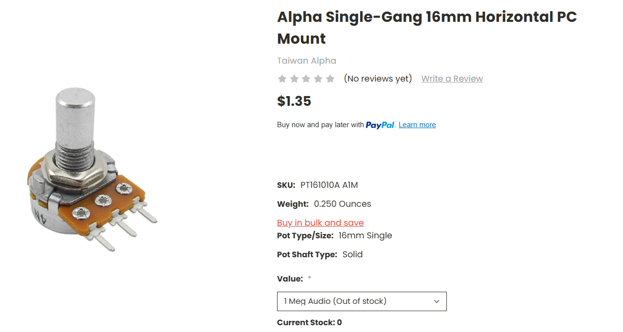Click the (No reviews yet) text
Screen dimensions: 623x332
[x=378, y=79]
